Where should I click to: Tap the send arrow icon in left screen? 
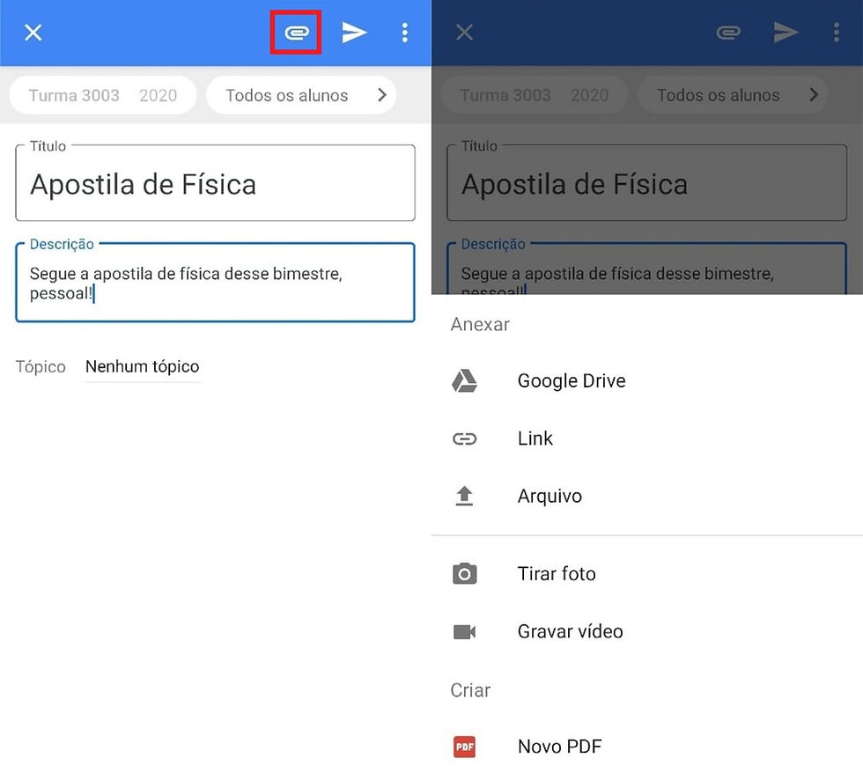pos(354,33)
